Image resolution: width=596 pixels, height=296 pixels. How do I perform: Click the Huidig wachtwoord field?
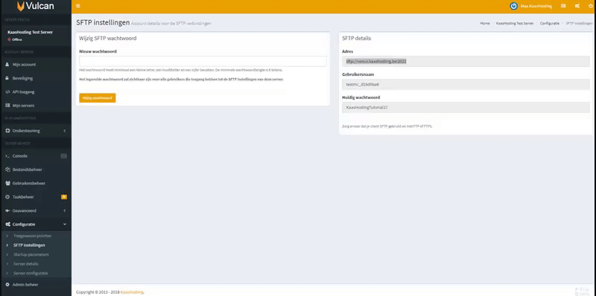click(466, 107)
